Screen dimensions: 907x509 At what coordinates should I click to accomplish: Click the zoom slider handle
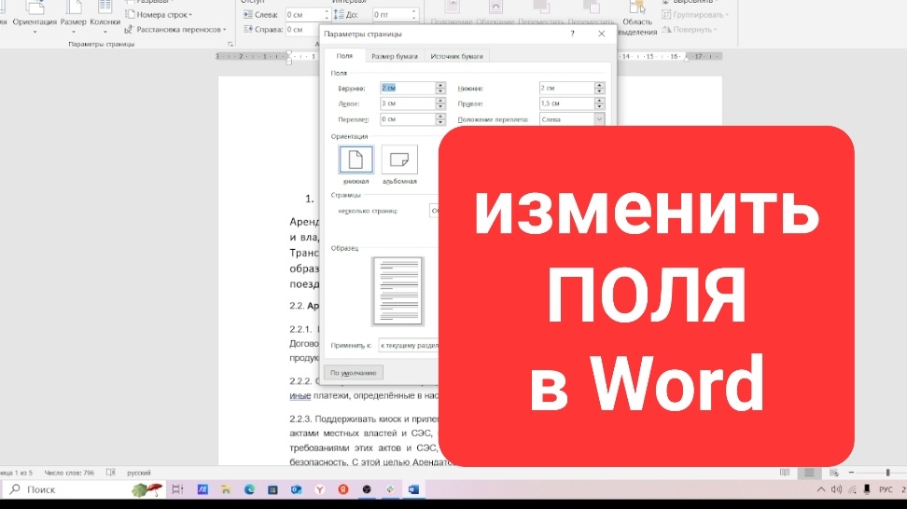[888, 473]
